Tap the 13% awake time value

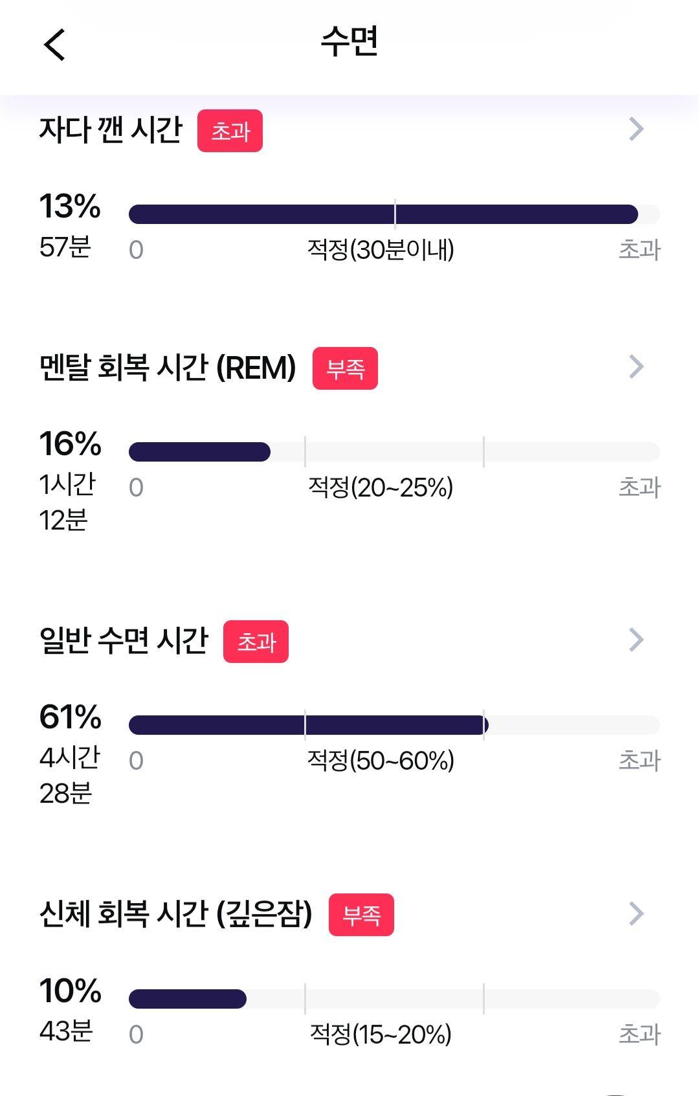[70, 207]
